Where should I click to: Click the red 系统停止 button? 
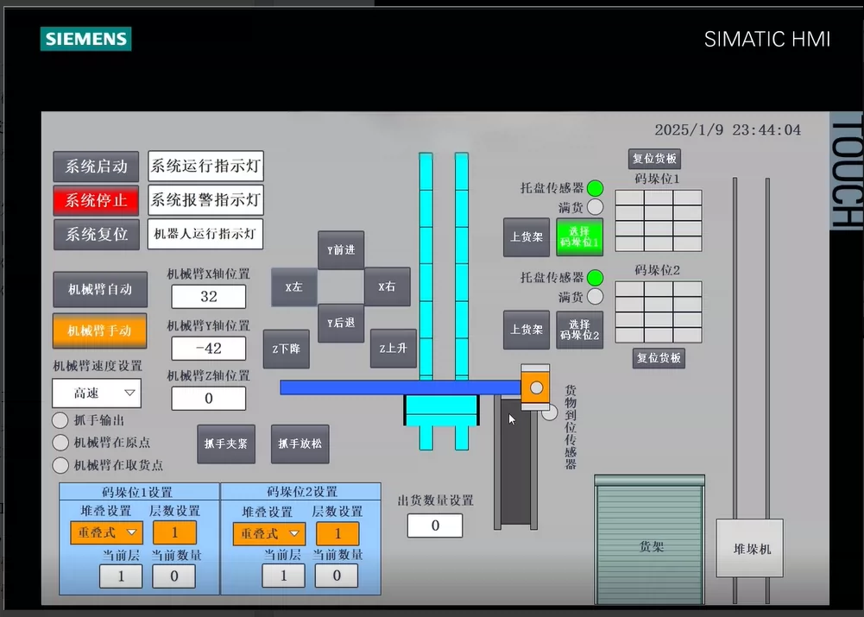pyautogui.click(x=96, y=200)
